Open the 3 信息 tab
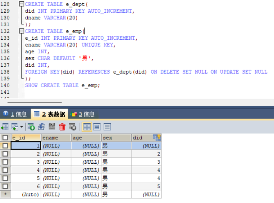 tap(83, 114)
